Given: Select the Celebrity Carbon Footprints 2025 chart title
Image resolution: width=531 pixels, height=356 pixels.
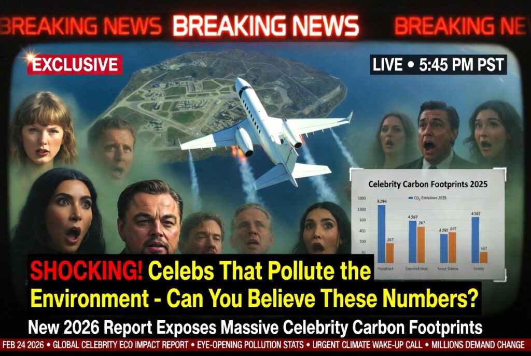Looking at the screenshot, I should (x=428, y=184).
